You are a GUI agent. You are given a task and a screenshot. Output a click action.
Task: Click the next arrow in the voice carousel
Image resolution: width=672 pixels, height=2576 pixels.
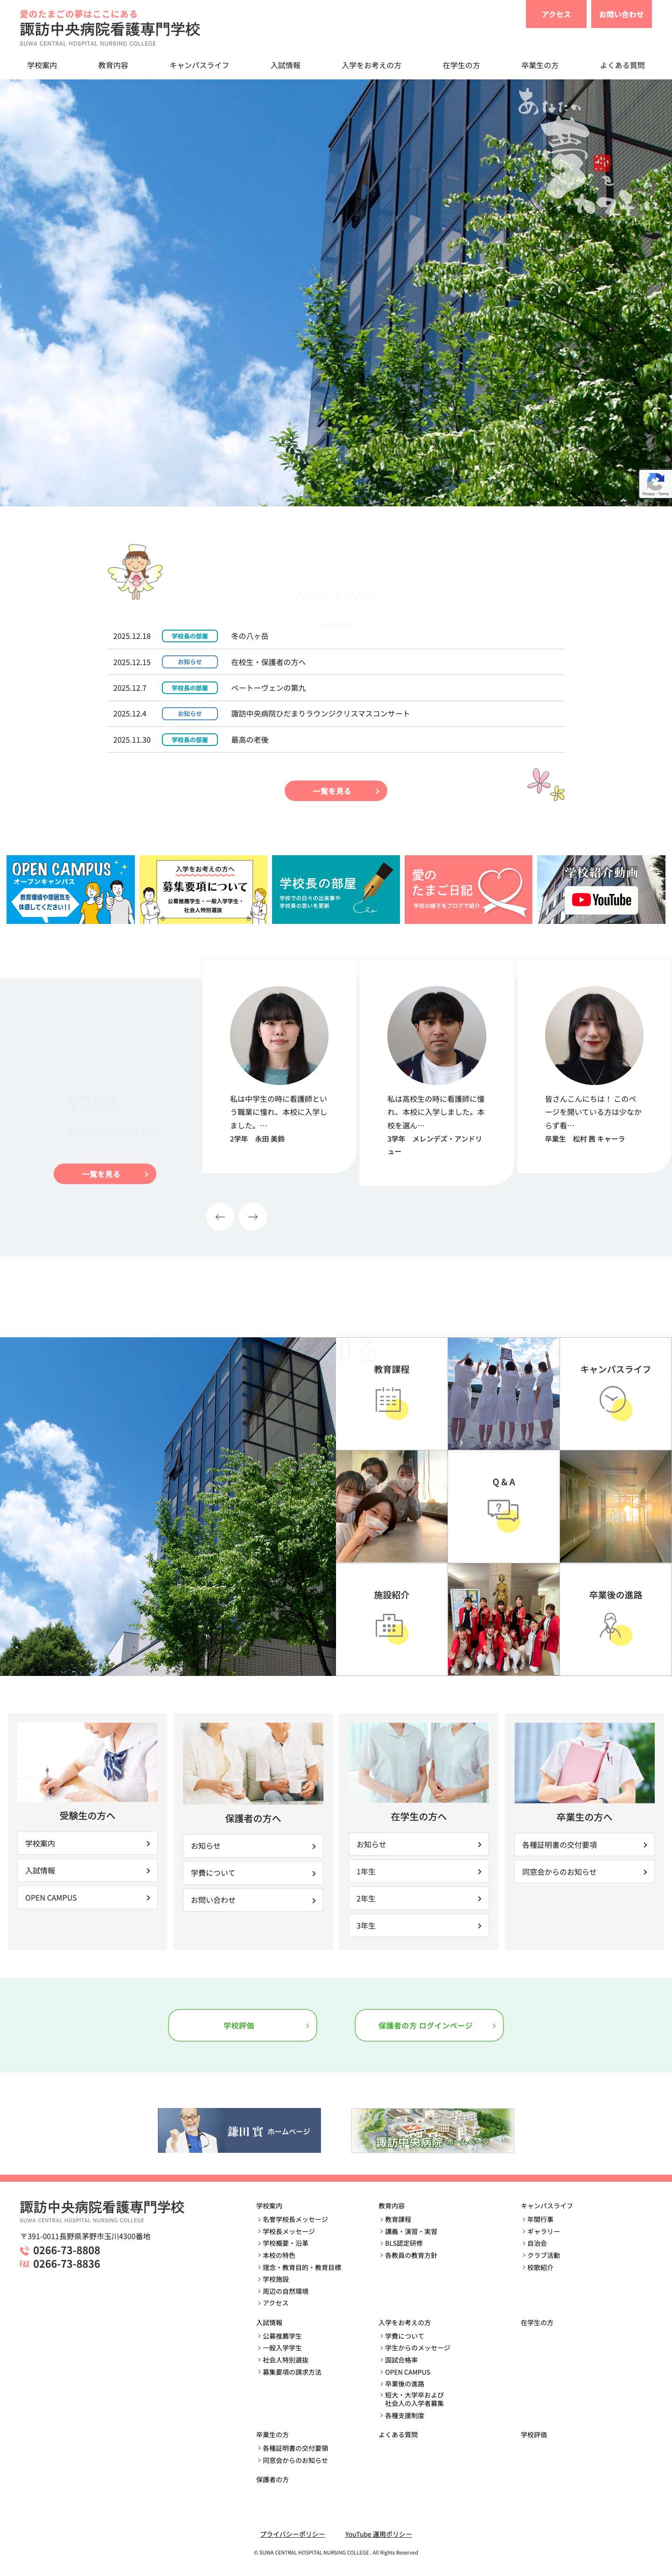click(x=252, y=1216)
